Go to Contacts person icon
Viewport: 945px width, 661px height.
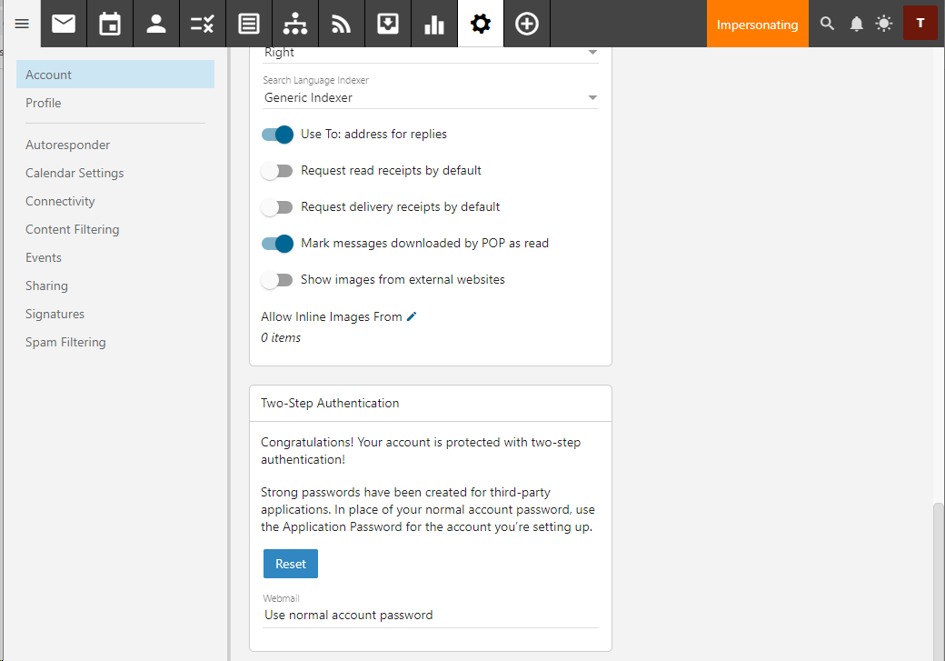[x=156, y=24]
